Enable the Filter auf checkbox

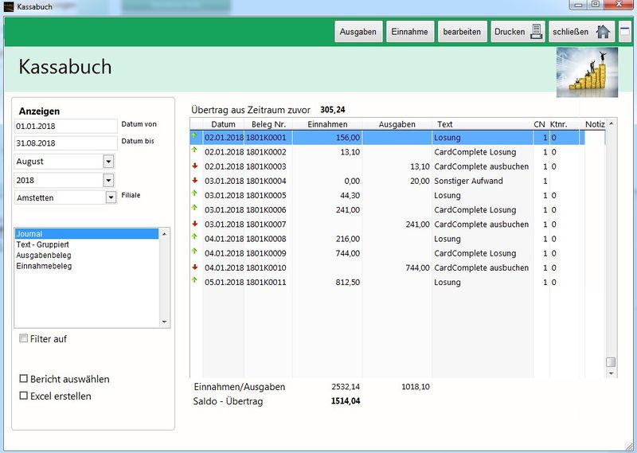(24, 338)
